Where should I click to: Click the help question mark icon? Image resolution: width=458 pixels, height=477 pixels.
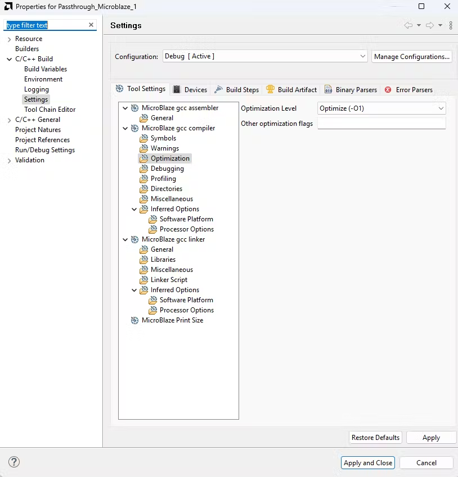tap(15, 462)
